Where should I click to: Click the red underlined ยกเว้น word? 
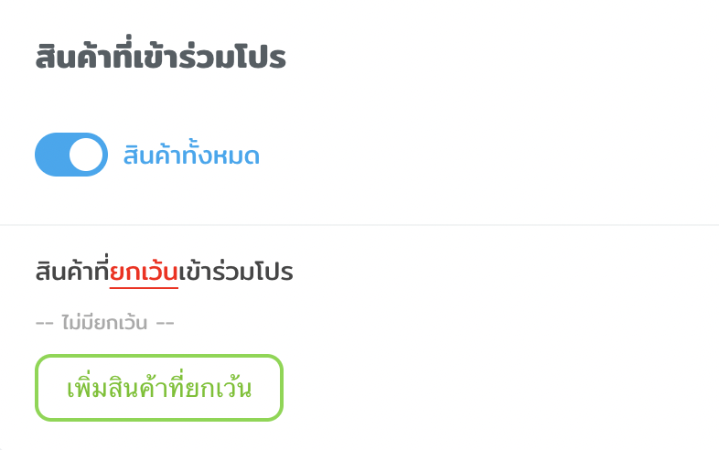click(144, 272)
